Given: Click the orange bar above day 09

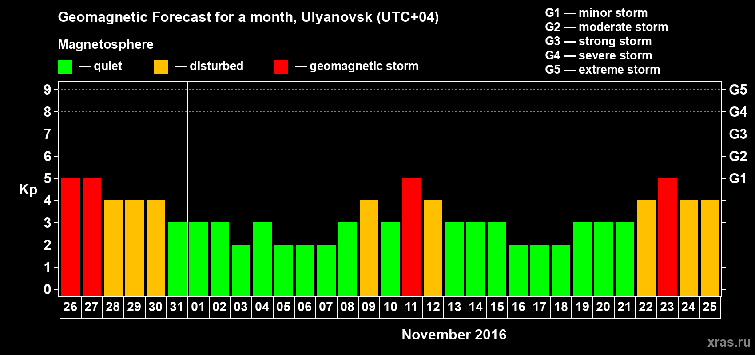Looking at the screenshot, I should pos(369,248).
